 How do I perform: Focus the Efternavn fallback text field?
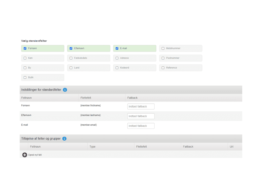tap(141, 116)
